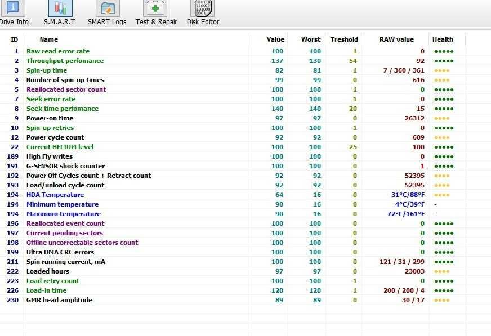
Task: Click the GMR head amplitude row
Action: 233,300
